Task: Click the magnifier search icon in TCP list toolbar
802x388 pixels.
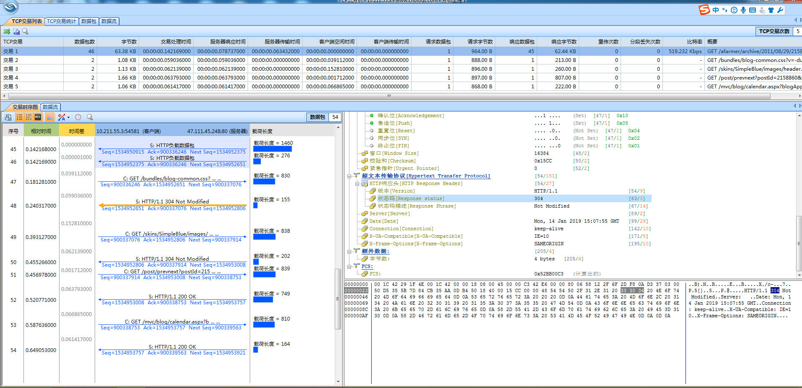Action: [x=26, y=31]
